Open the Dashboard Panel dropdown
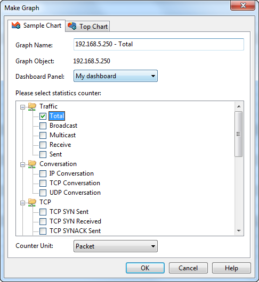 click(x=116, y=76)
